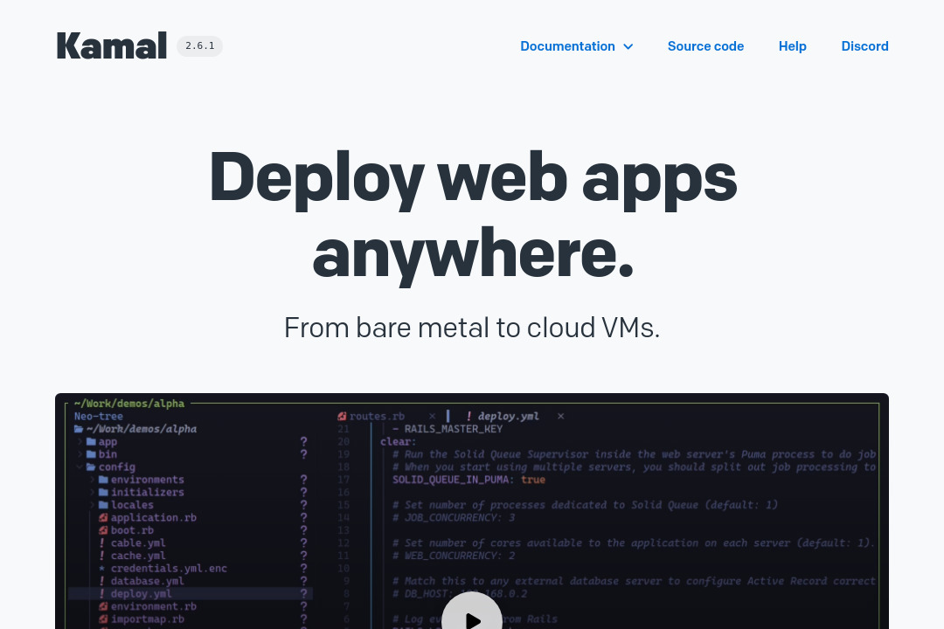Open the Source code link

705,46
